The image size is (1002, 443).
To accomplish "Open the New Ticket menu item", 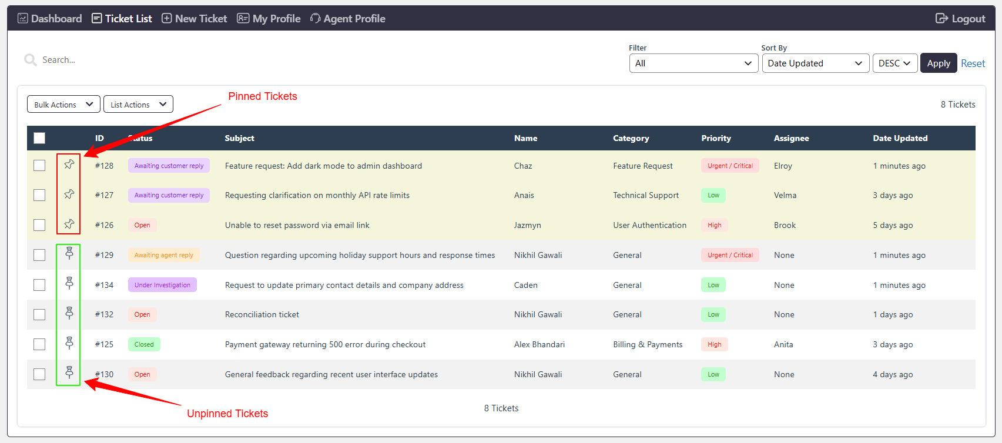I will click(195, 19).
